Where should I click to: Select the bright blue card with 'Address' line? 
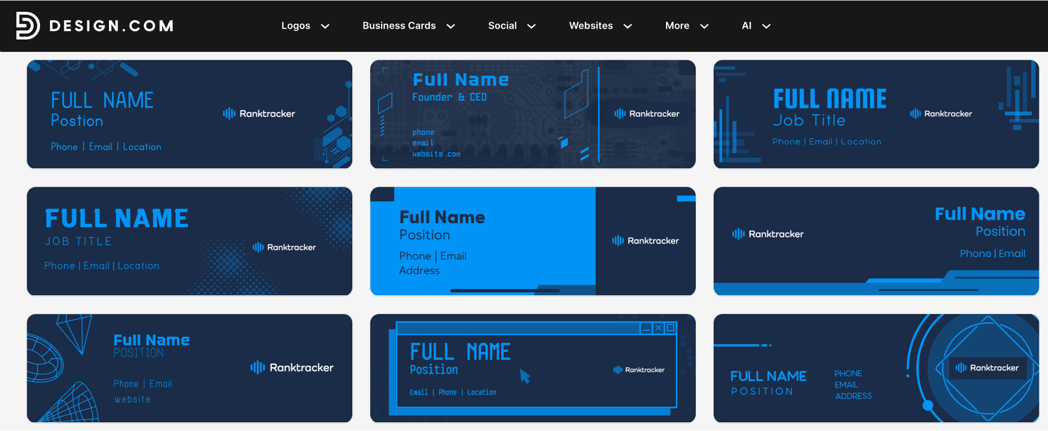(x=533, y=241)
